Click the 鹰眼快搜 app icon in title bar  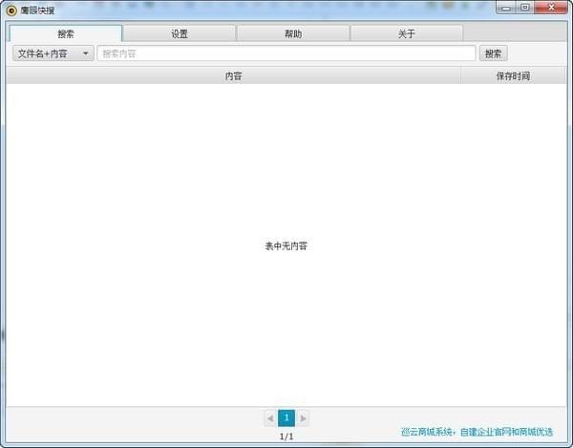11,10
